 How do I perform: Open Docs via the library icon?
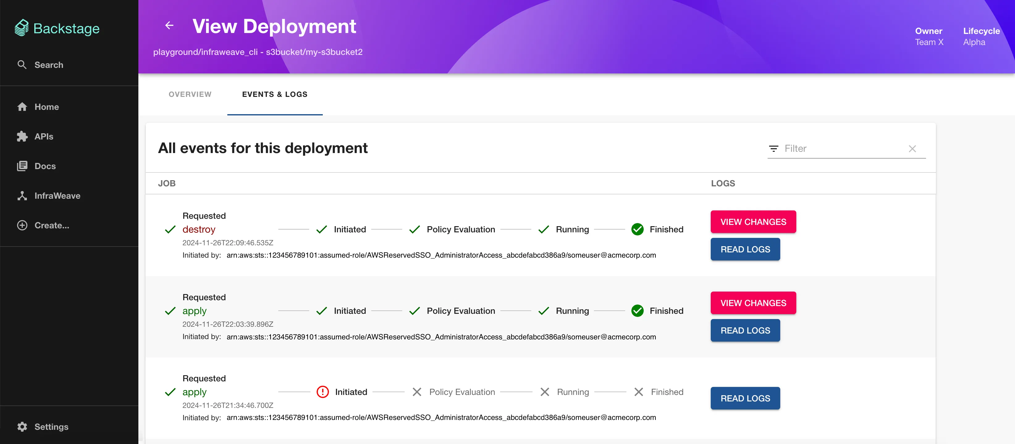tap(22, 166)
